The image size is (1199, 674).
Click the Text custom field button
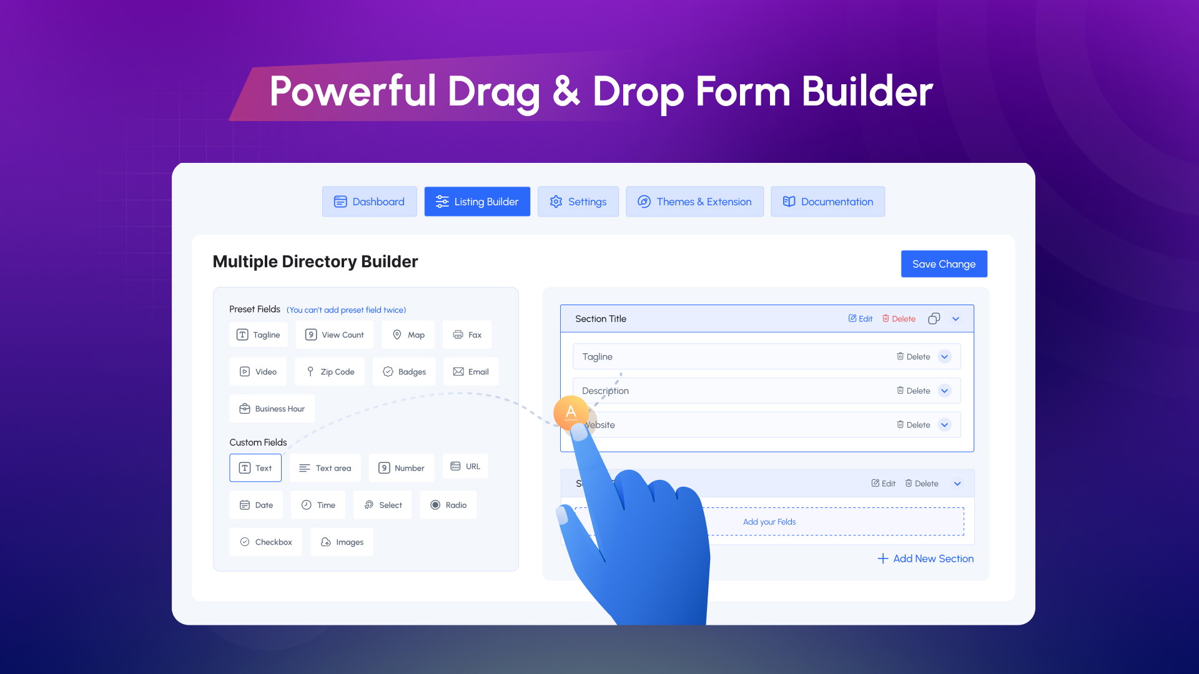click(x=256, y=467)
